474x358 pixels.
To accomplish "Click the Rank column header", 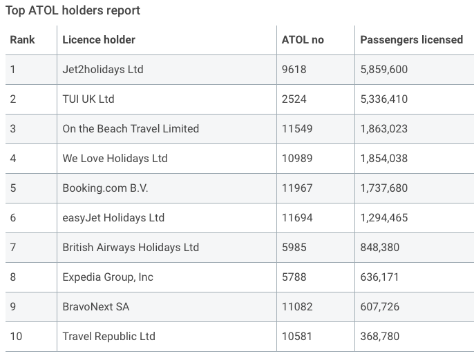I will (23, 40).
